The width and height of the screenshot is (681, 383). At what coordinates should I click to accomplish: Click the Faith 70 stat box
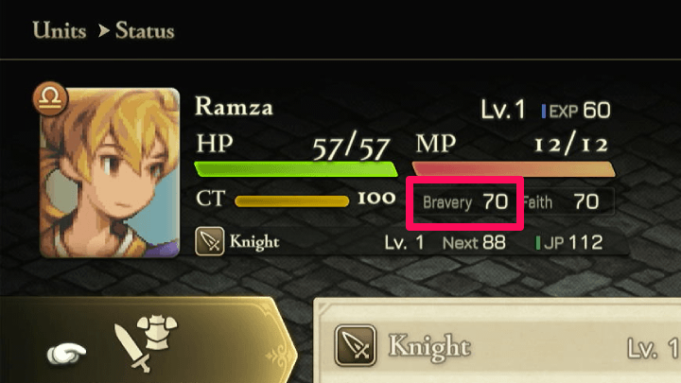tap(568, 202)
